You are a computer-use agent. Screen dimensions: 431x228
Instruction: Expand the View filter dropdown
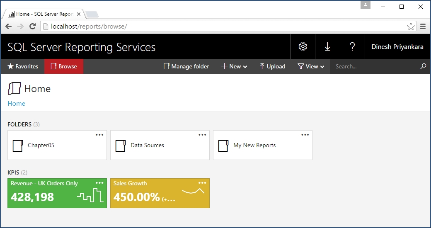click(311, 66)
